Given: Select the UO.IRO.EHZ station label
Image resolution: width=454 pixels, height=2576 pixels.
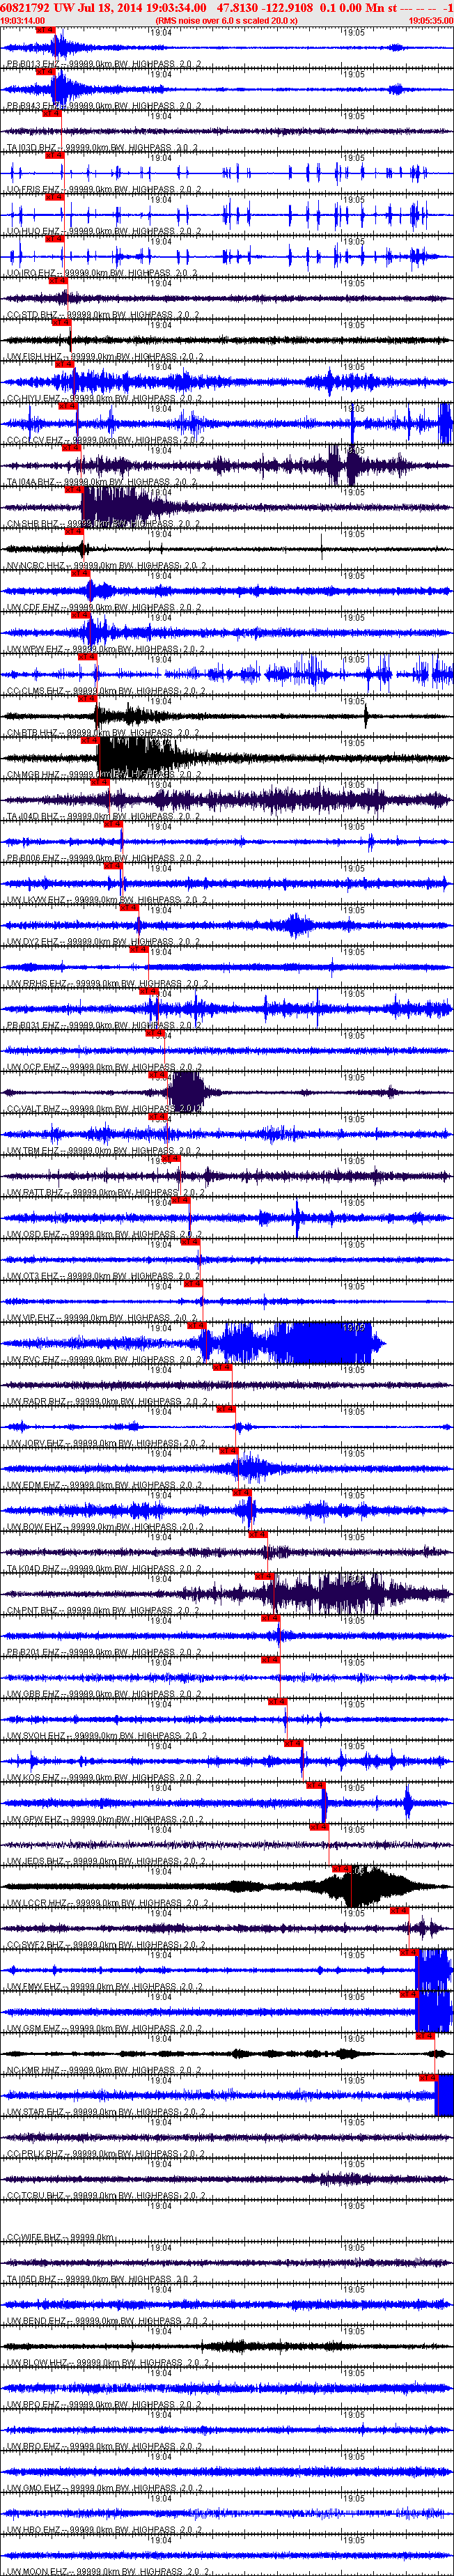Looking at the screenshot, I should [x=104, y=273].
